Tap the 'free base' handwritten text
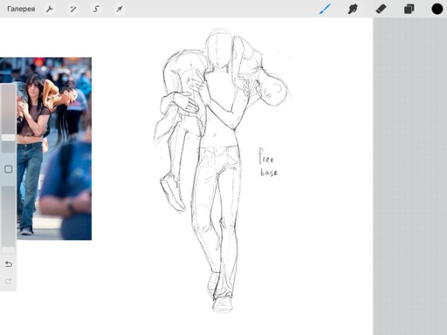Image resolution: width=447 pixels, height=335 pixels. 268,162
